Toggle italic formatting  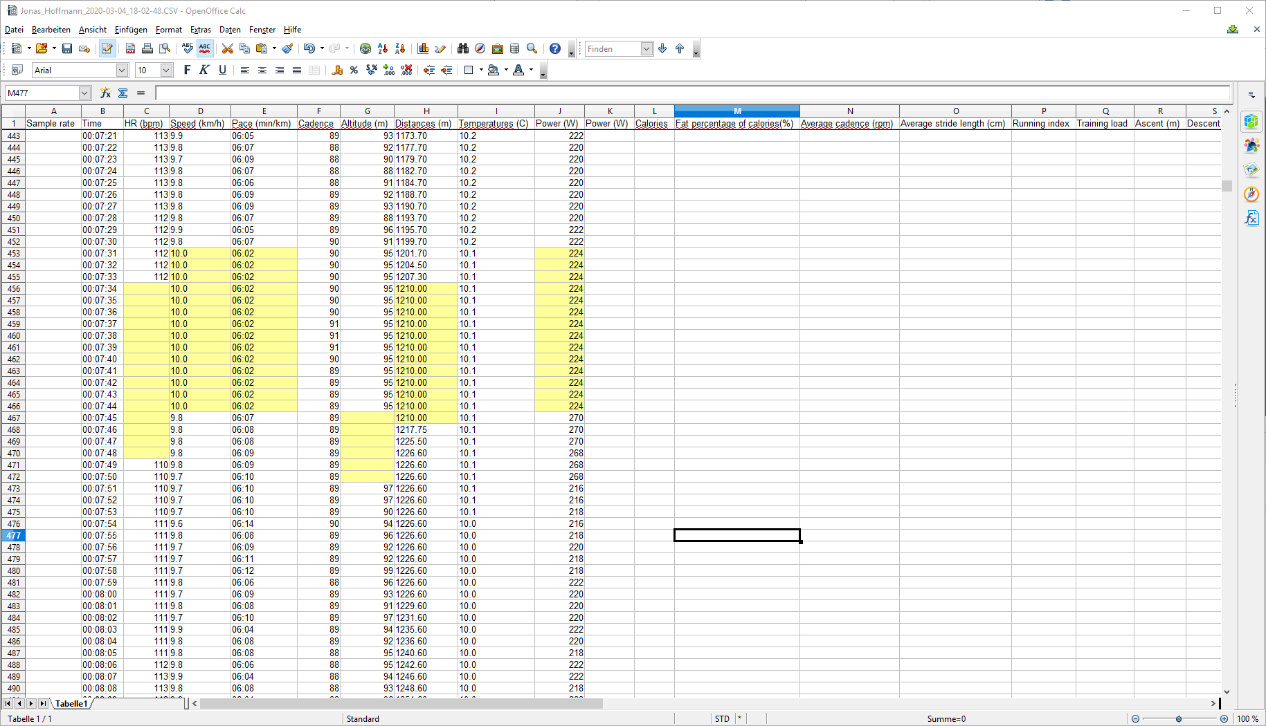point(204,70)
